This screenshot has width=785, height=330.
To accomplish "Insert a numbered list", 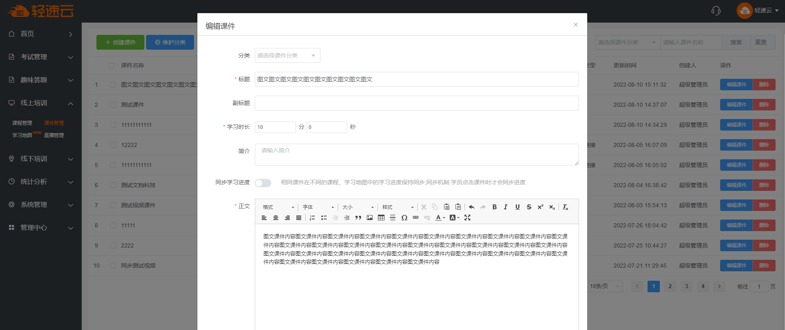I will click(312, 218).
